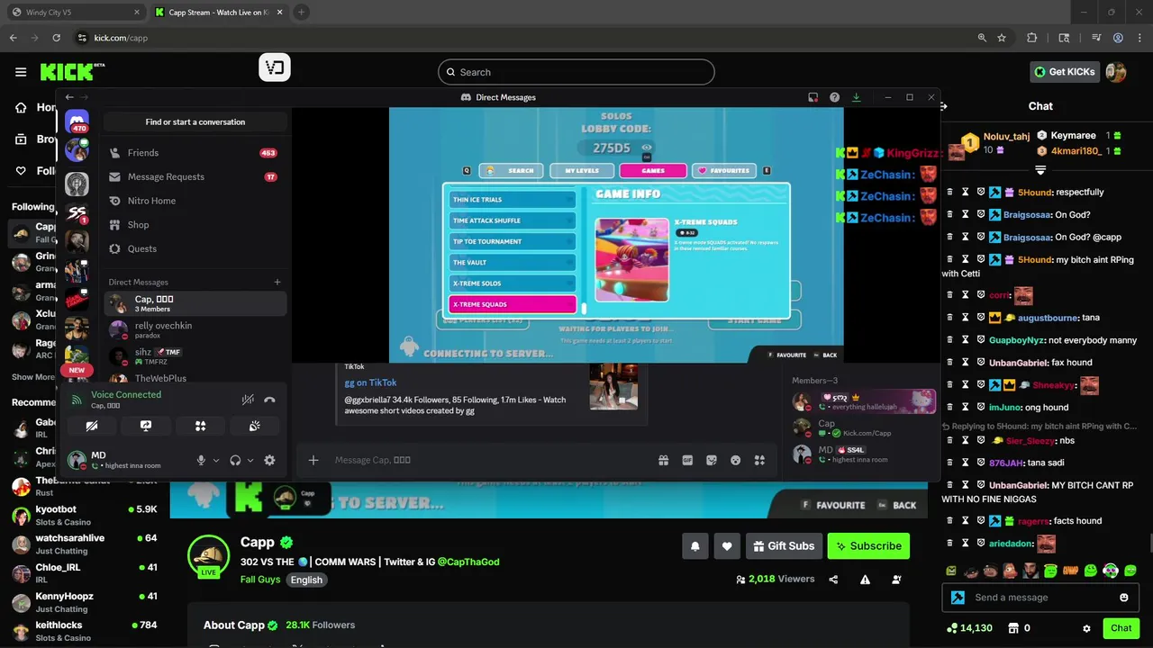The image size is (1153, 648).
Task: Report the stream with warning icon
Action: (865, 580)
